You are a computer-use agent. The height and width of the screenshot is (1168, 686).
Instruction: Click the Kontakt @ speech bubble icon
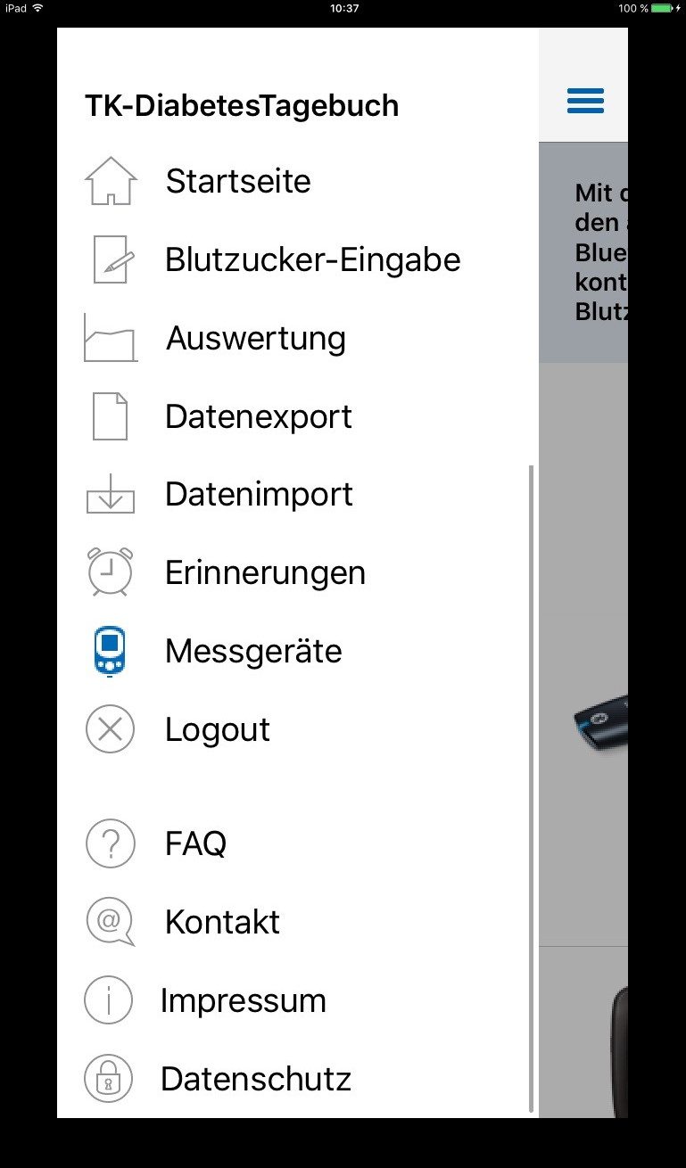click(110, 921)
